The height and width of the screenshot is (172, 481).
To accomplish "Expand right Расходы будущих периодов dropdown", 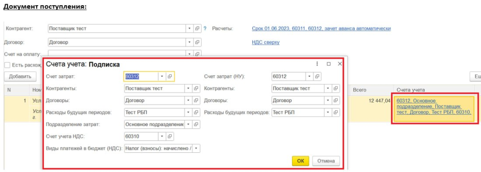I will pos(328,112).
